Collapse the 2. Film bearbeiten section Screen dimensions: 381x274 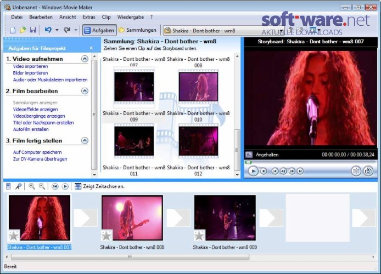click(x=85, y=91)
